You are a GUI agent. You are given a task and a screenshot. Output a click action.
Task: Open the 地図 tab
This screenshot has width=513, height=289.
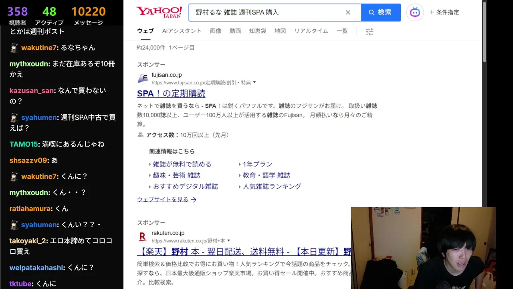280,31
